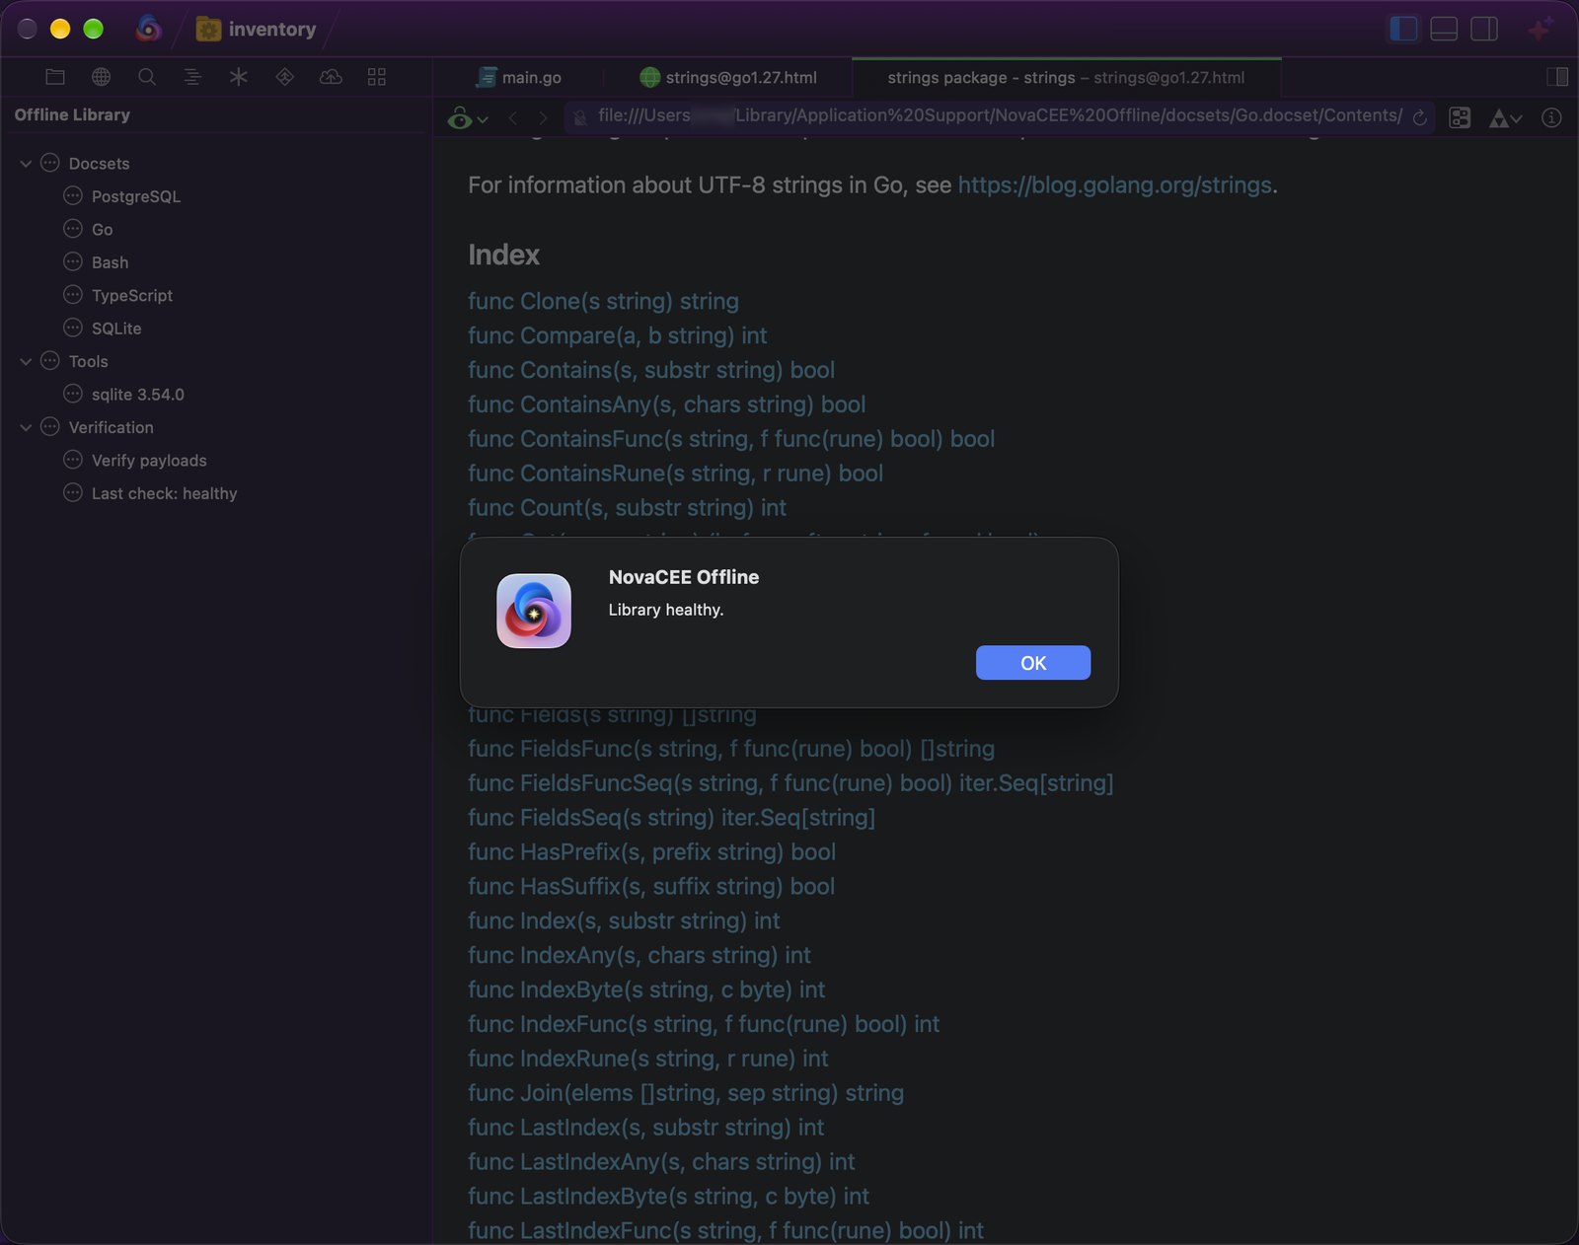
Task: Open func Join link
Action: click(686, 1093)
